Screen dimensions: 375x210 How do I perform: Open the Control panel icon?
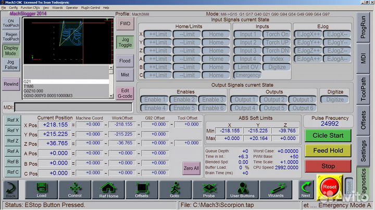click(x=74, y=190)
